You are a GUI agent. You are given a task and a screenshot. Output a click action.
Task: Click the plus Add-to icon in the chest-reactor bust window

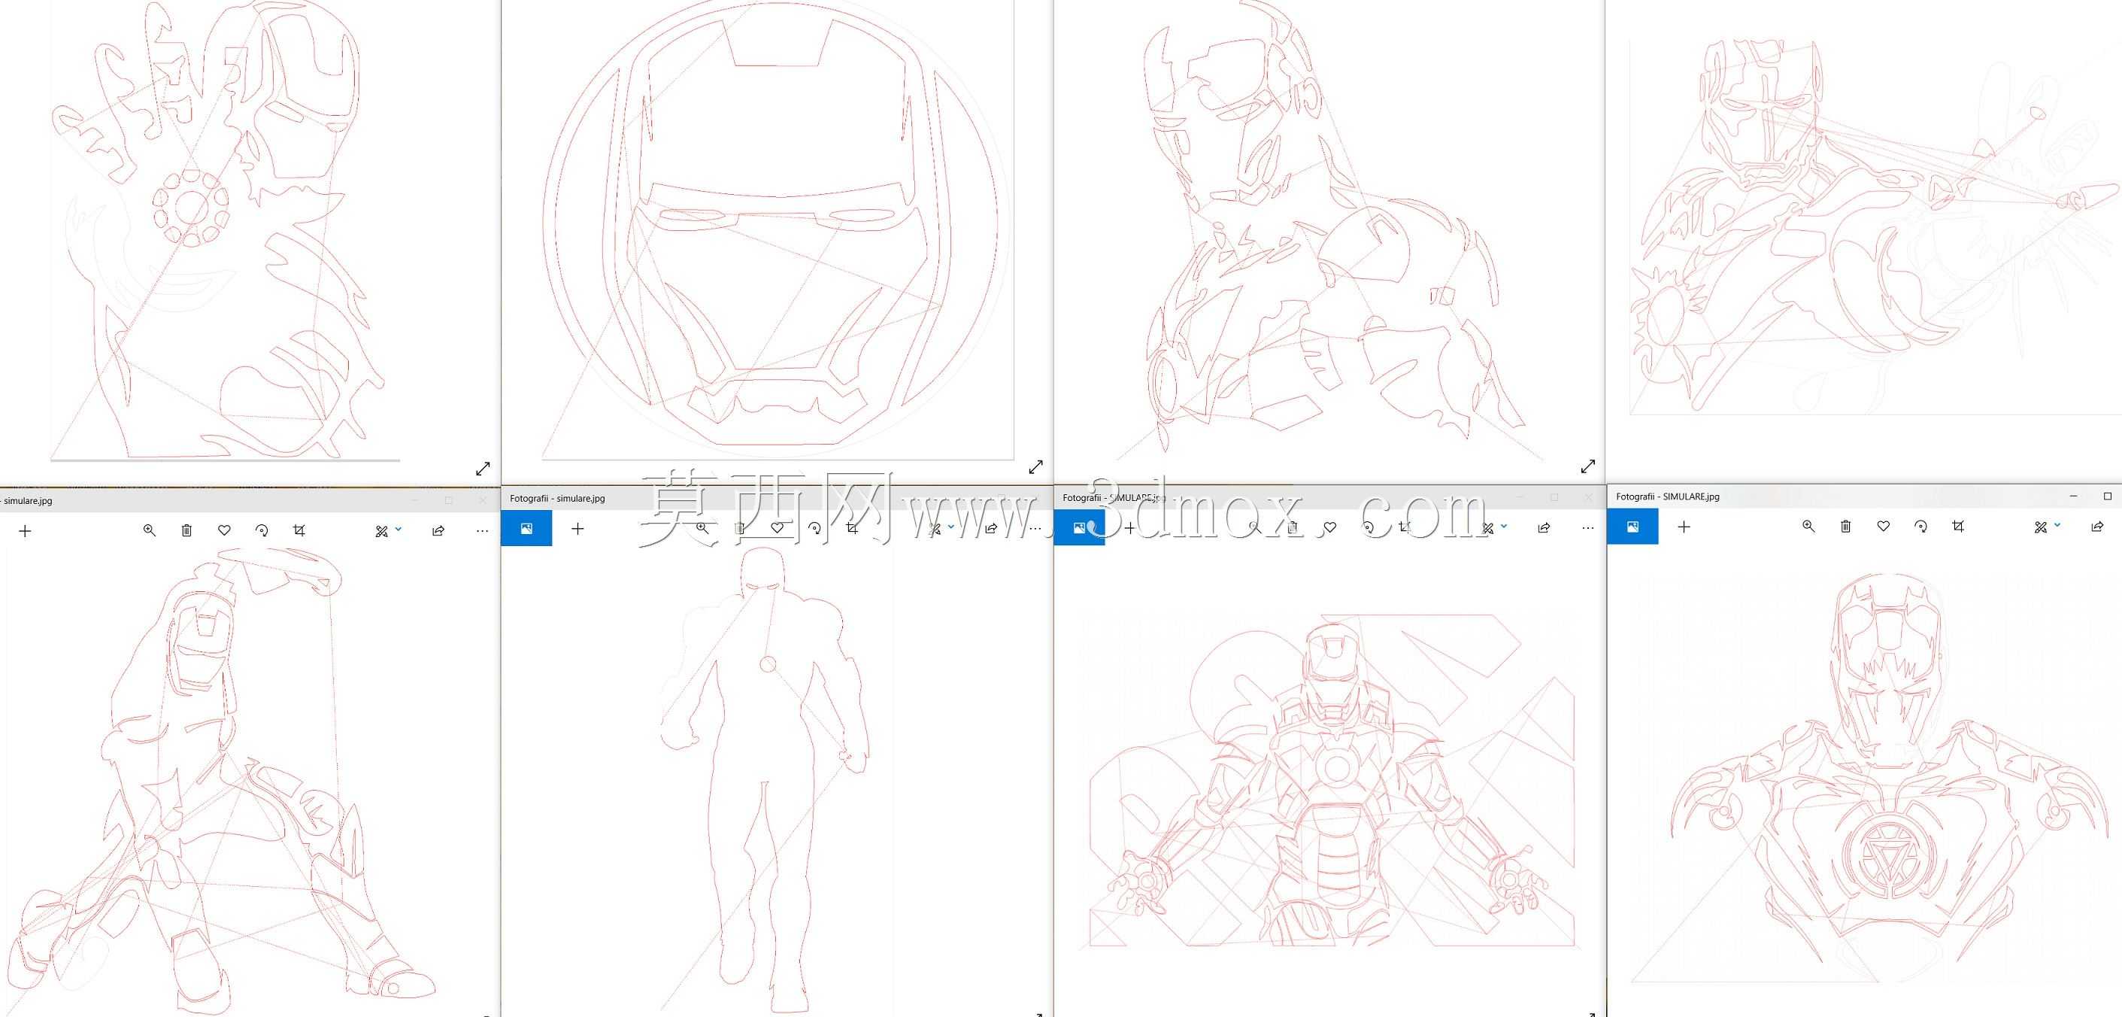pyautogui.click(x=1684, y=527)
